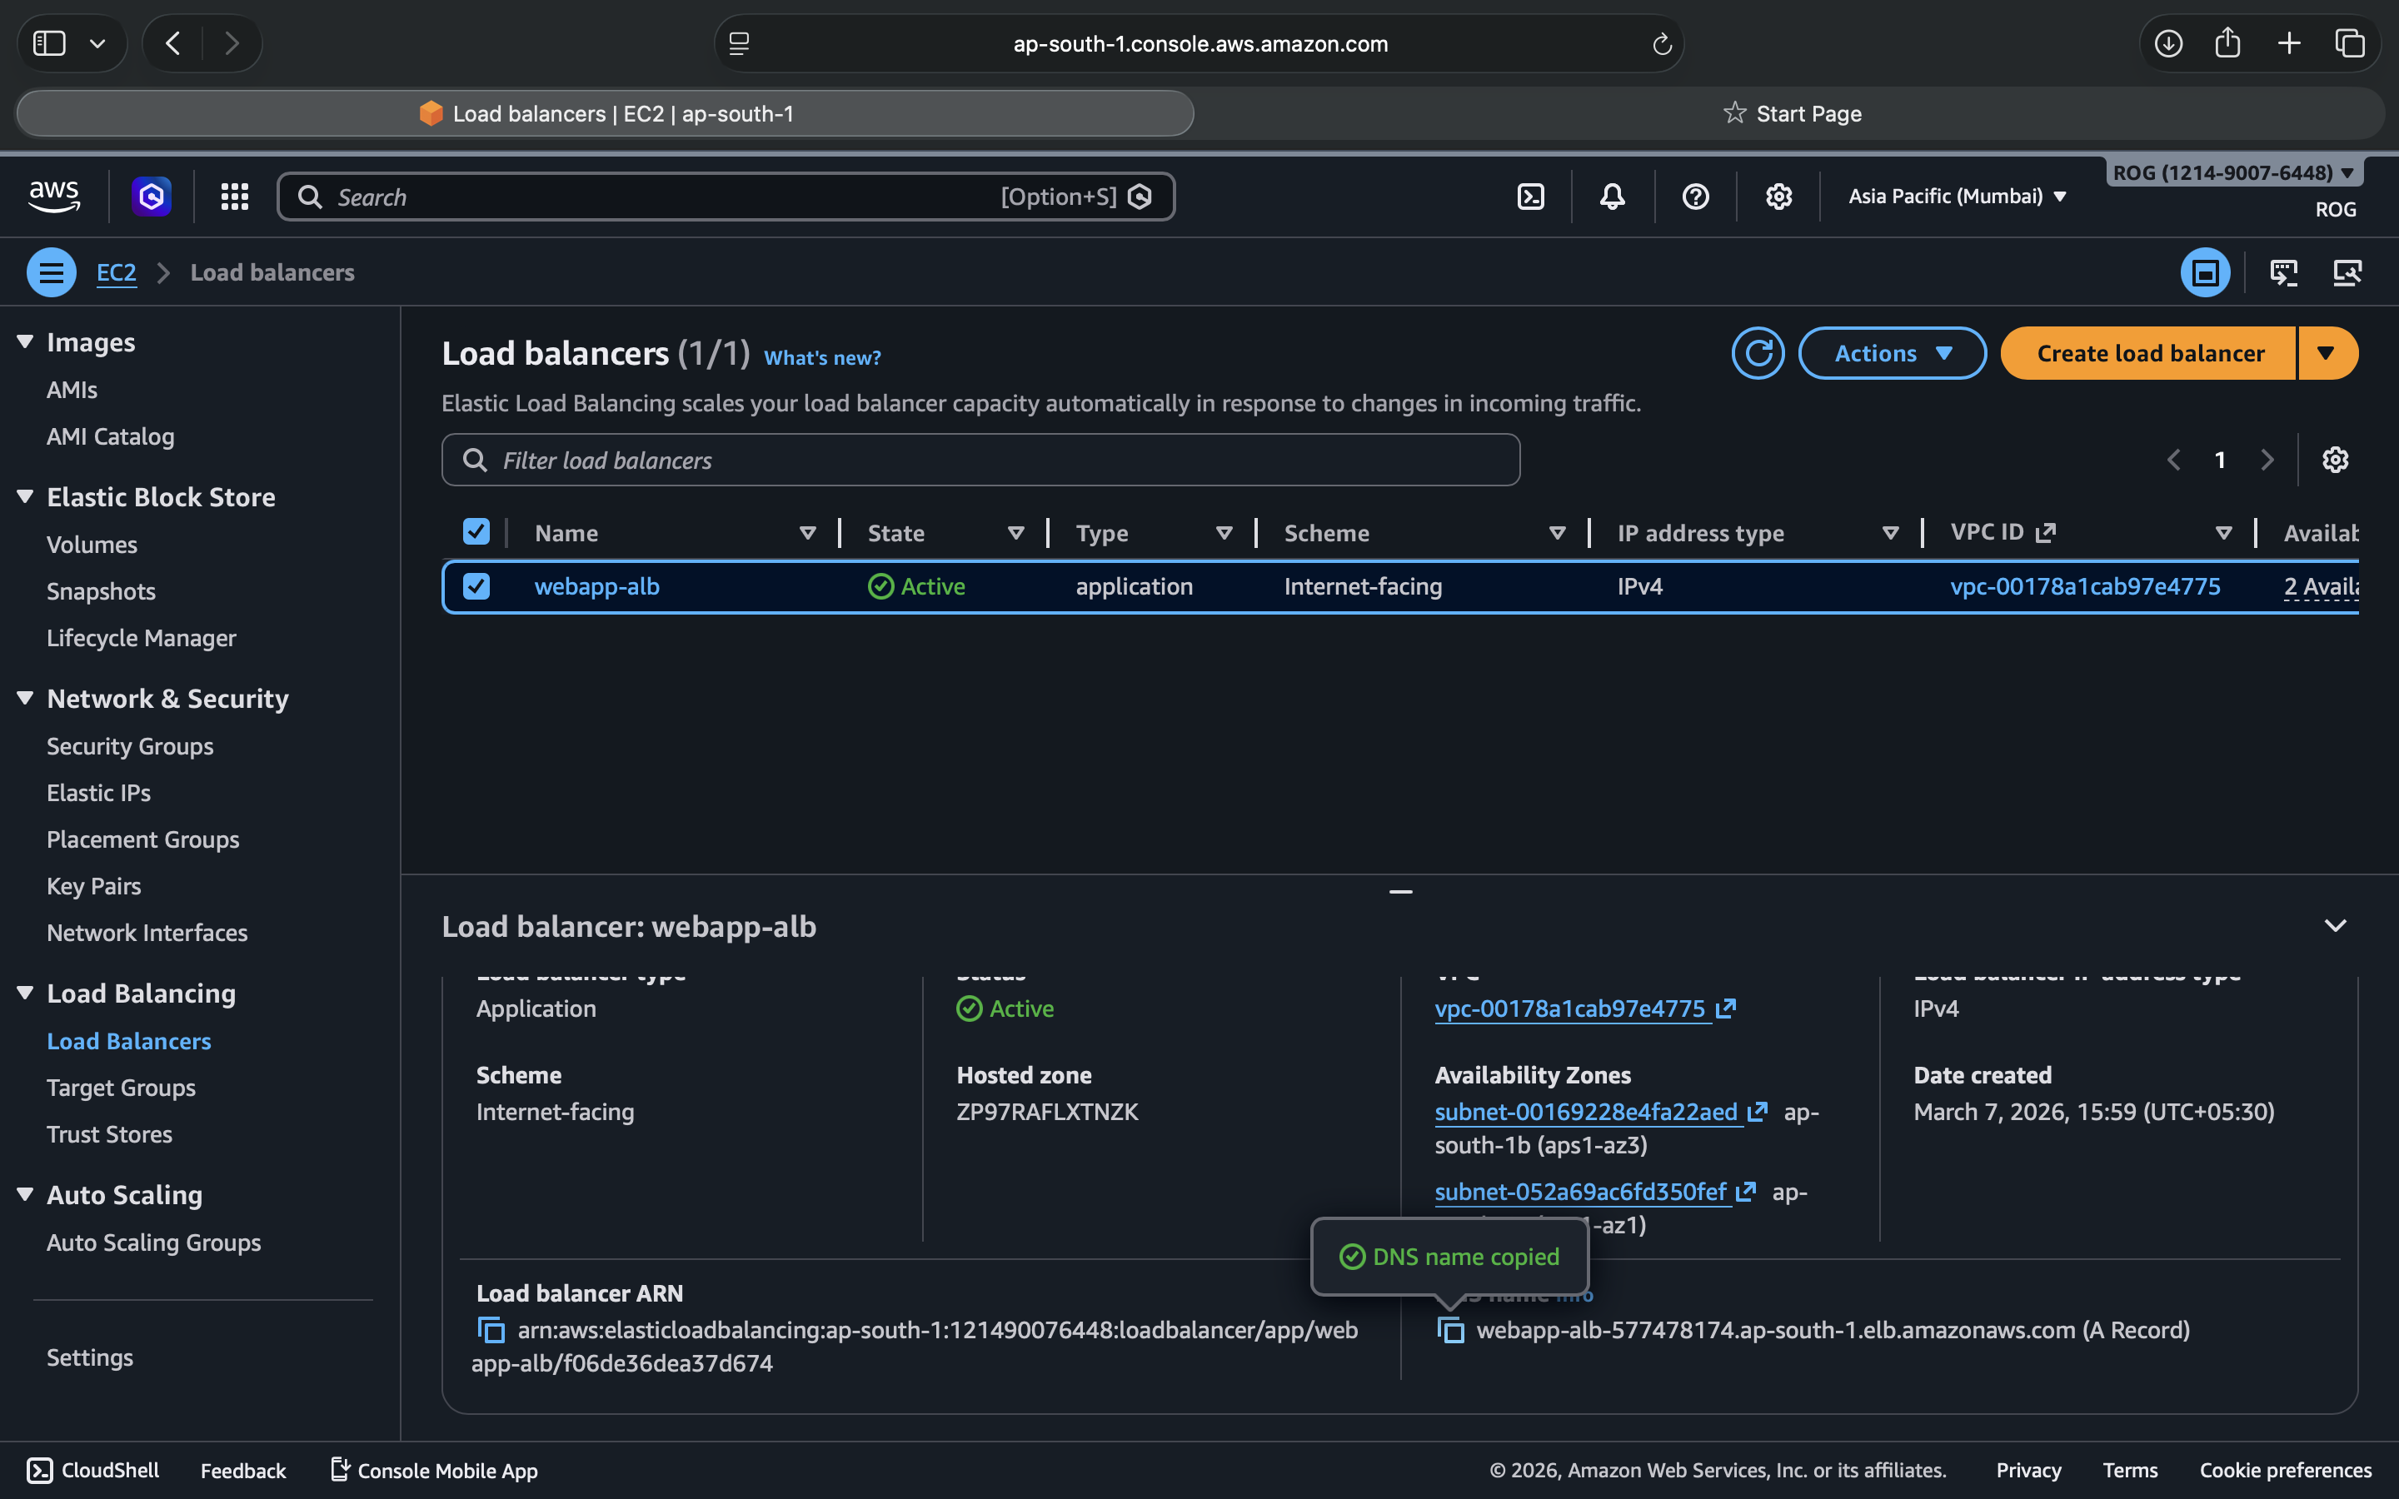Viewport: 2399px width, 1499px height.
Task: Copy the load balancer ARN
Action: pyautogui.click(x=491, y=1329)
